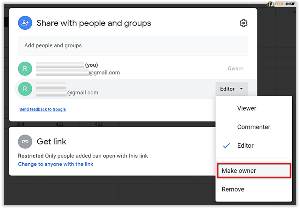The width and height of the screenshot is (300, 209).
Task: Click the blue checkmark in the role menu
Action: [x=227, y=146]
